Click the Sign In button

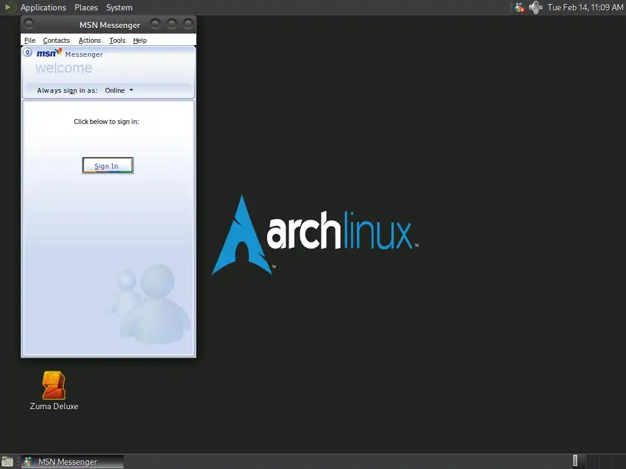point(108,165)
